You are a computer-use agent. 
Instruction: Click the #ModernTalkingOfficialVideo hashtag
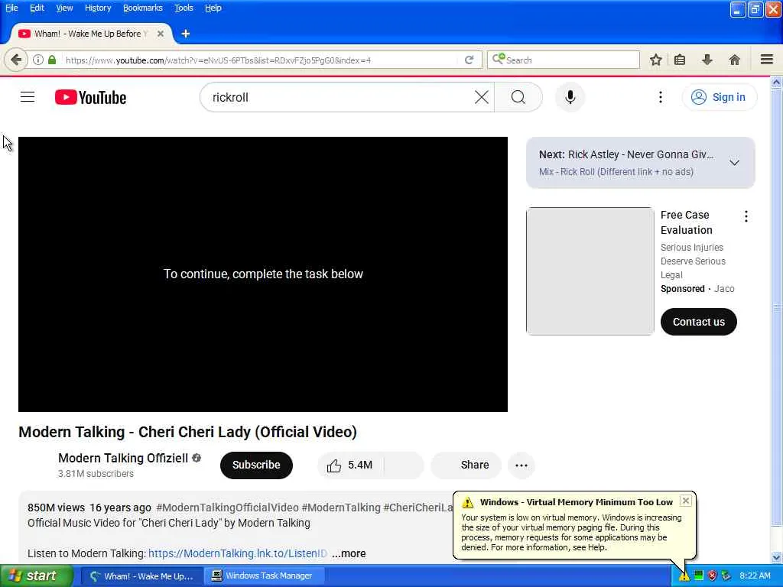coord(227,508)
